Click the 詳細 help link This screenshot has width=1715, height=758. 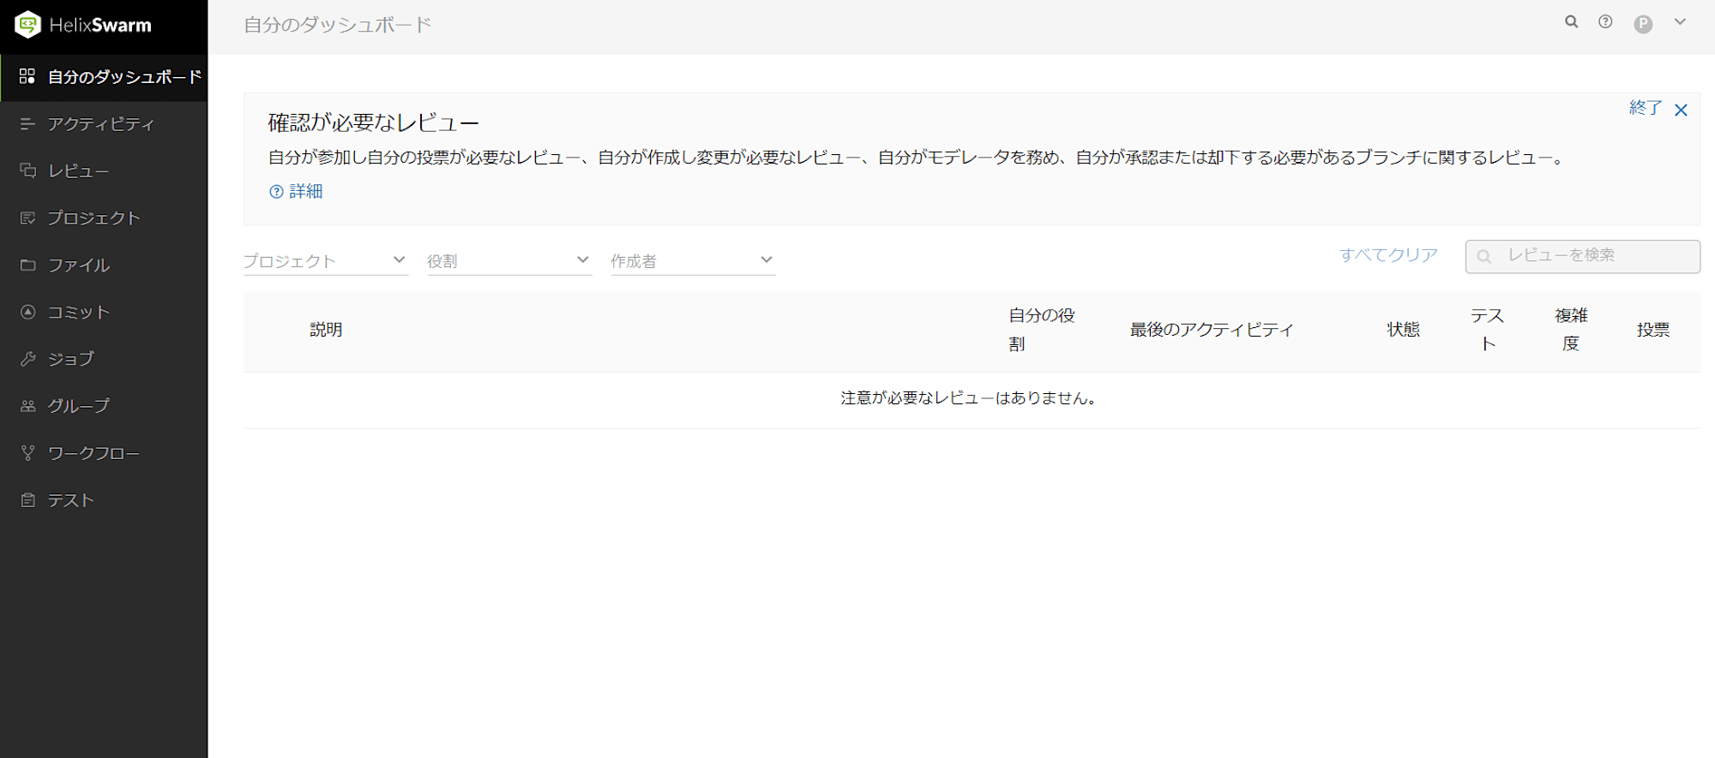306,191
